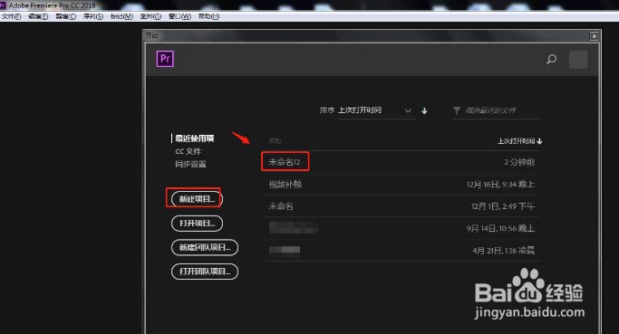Viewport: 619px width, 334px height.
Task: Switch to 同步设置 section
Action: [190, 164]
